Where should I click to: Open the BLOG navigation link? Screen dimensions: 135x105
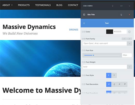pyautogui.click(x=59, y=5)
